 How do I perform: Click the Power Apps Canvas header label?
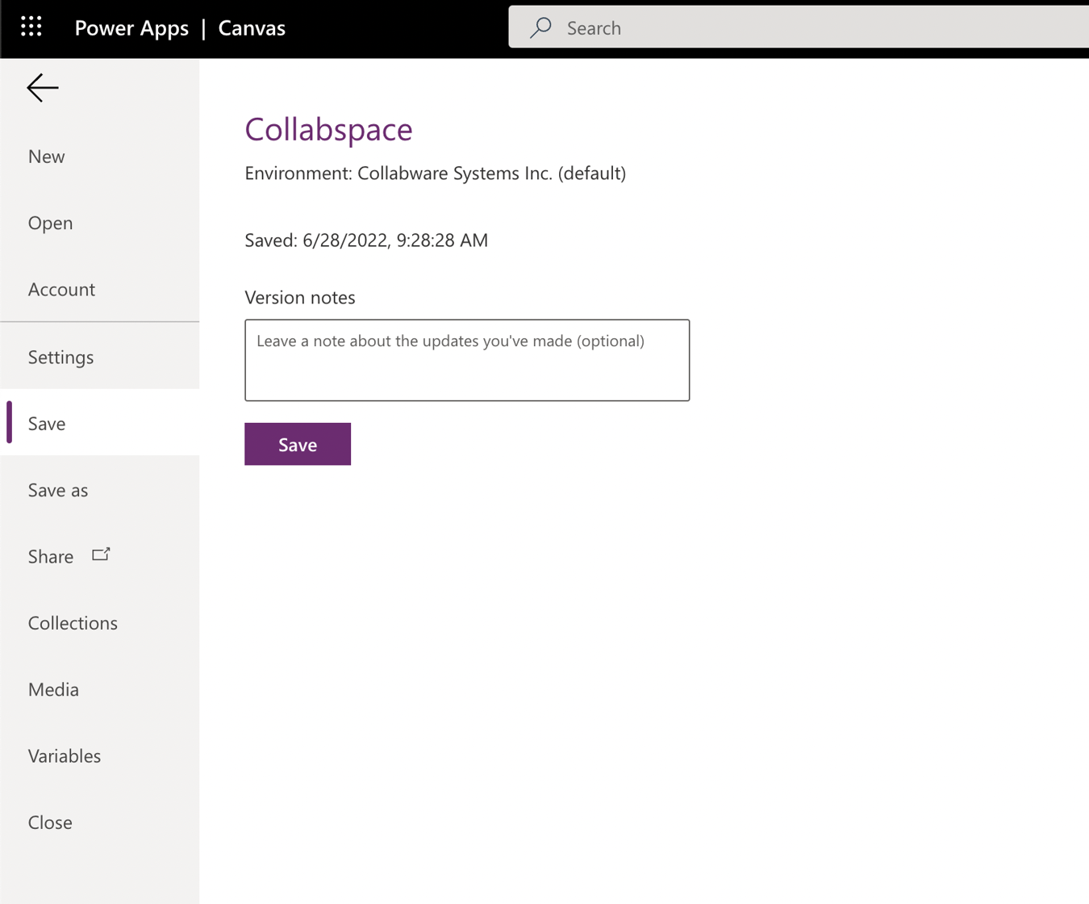(179, 27)
